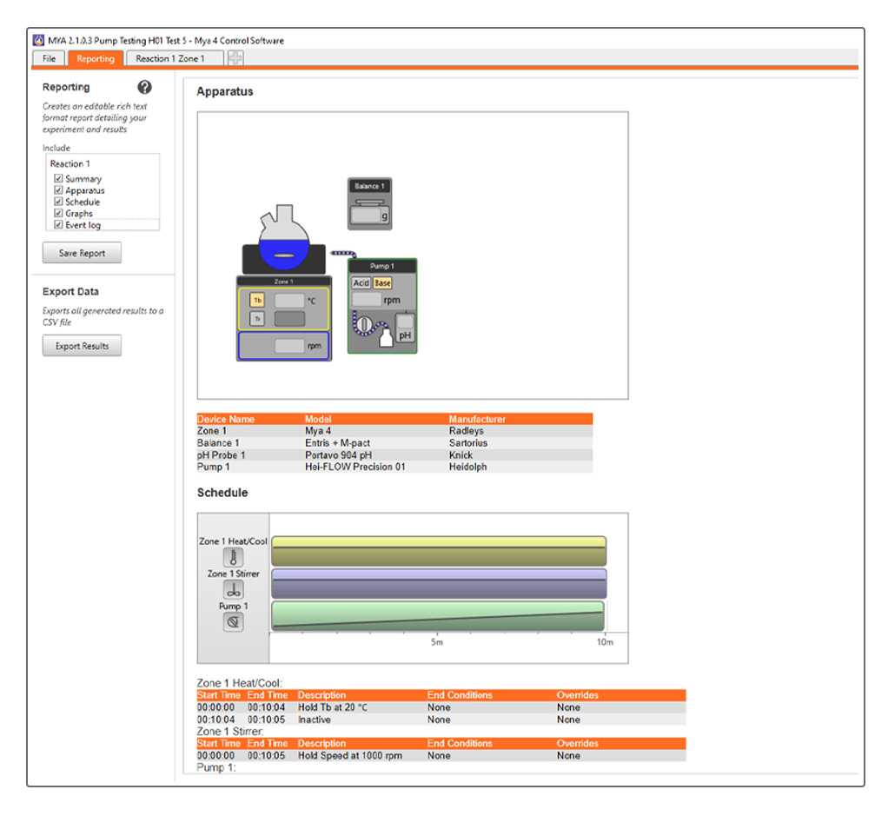The image size is (888, 816).
Task: Uncheck the Schedule checkbox
Action: 58,202
